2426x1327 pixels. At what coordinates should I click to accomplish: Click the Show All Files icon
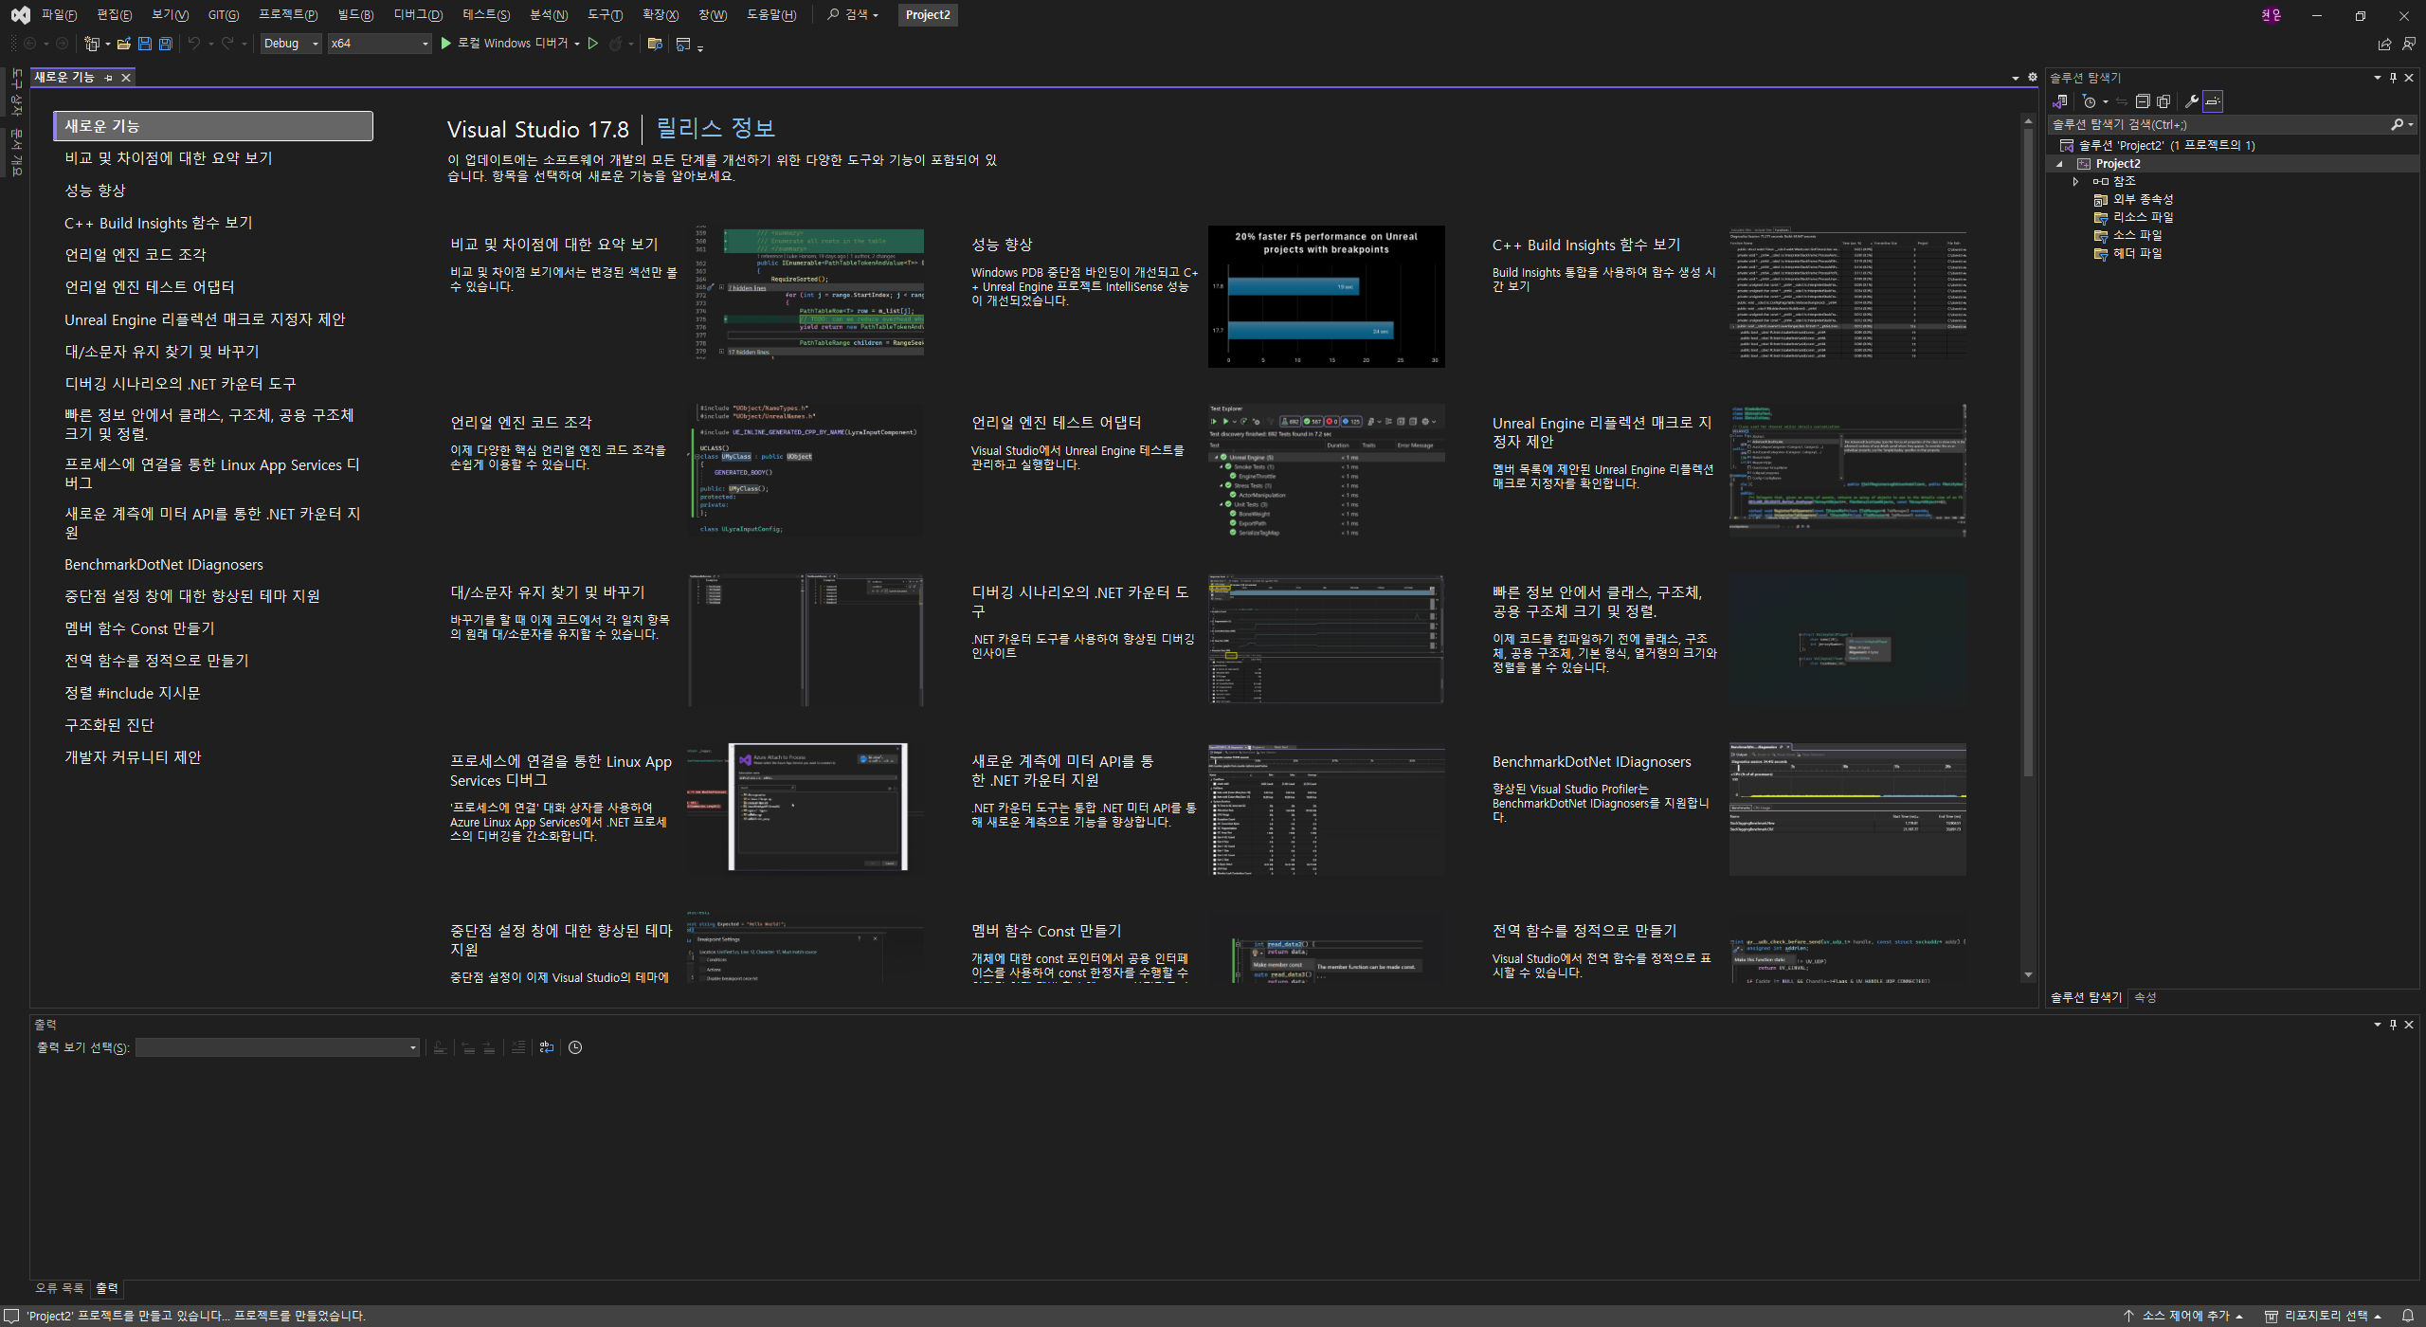pos(2163,101)
